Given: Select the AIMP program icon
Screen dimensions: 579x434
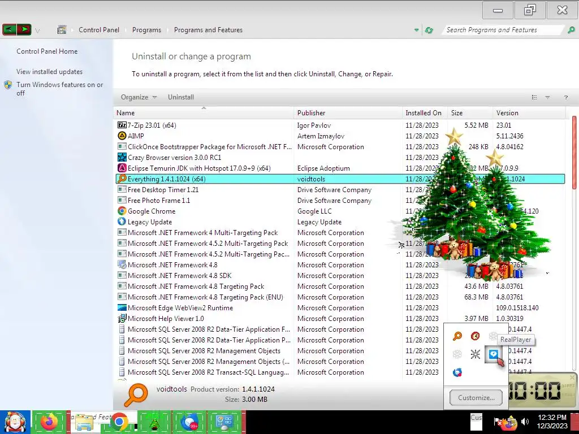Looking at the screenshot, I should (122, 136).
